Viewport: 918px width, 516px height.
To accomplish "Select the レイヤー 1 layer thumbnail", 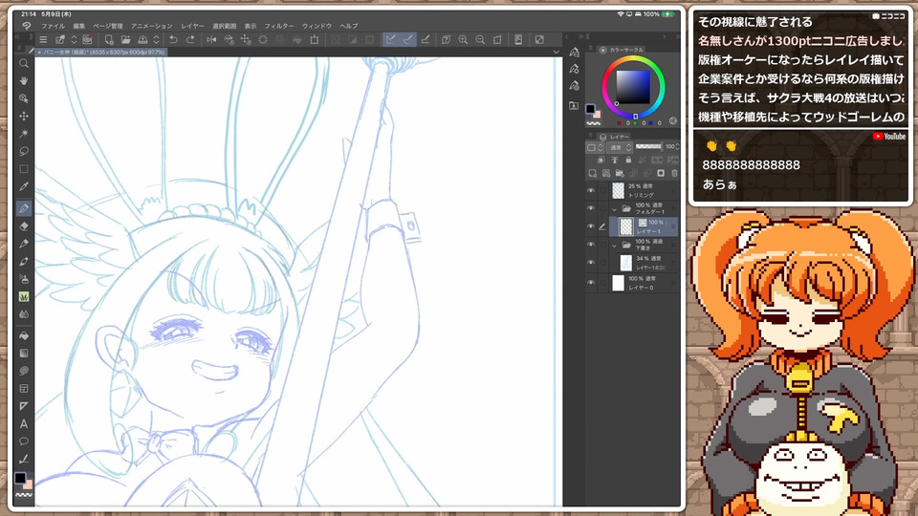I will [x=626, y=226].
